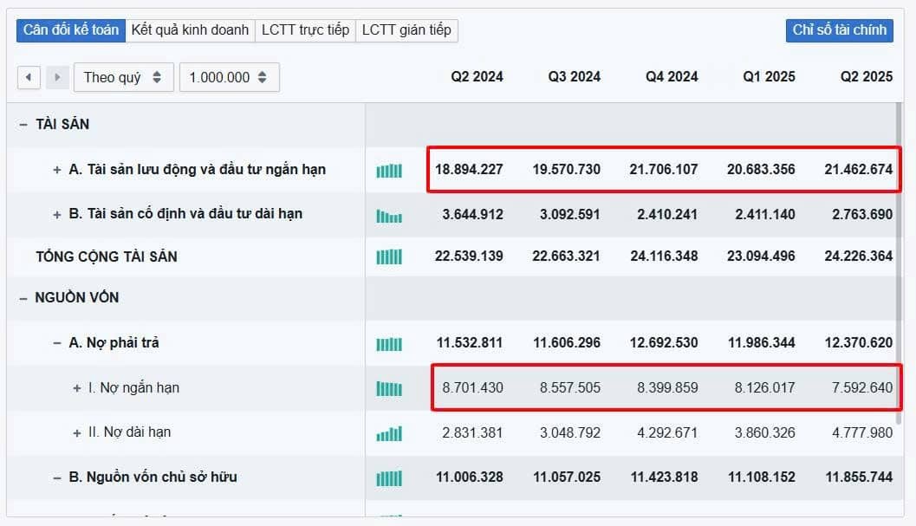
Task: Go to previous period with left arrow
Action: pyautogui.click(x=29, y=77)
